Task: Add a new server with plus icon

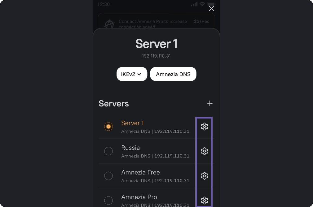Action: click(210, 103)
